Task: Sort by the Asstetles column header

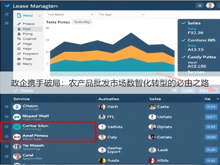Action: click(x=109, y=99)
